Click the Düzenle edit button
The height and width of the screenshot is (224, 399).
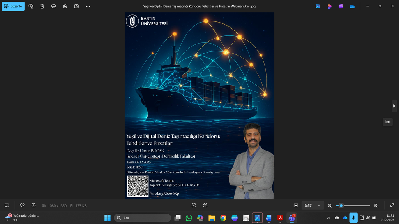pos(13,6)
